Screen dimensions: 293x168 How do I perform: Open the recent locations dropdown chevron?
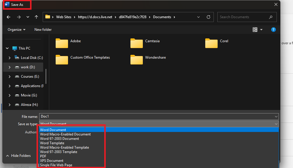click(28, 17)
